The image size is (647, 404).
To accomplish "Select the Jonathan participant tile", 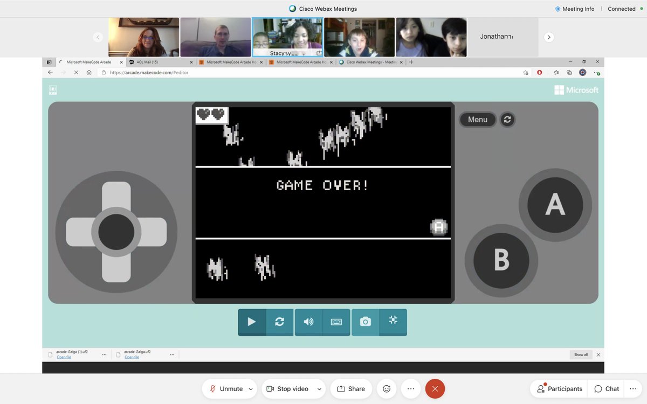I will tap(503, 37).
